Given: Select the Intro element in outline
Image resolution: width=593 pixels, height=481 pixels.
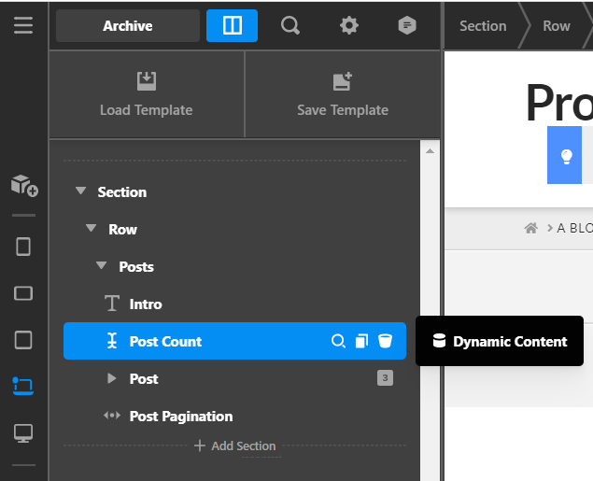Looking at the screenshot, I should pos(145,304).
